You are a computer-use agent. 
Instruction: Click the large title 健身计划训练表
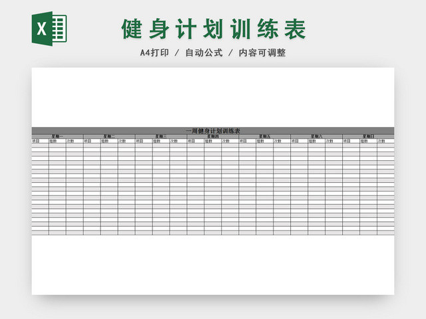tap(214, 29)
